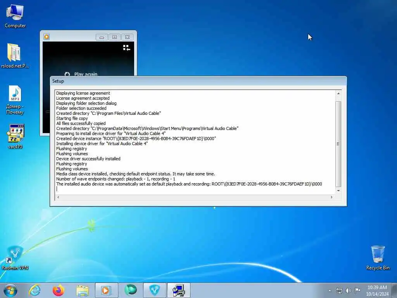Maximize the Media Player window
397x298 pixels.
114,37
